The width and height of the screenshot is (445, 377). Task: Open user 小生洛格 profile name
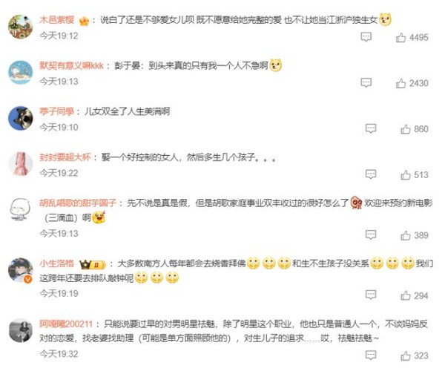[57, 263]
